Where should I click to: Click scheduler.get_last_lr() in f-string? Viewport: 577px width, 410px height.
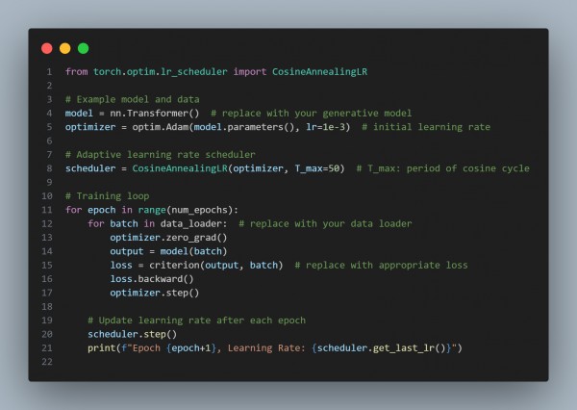click(381, 348)
